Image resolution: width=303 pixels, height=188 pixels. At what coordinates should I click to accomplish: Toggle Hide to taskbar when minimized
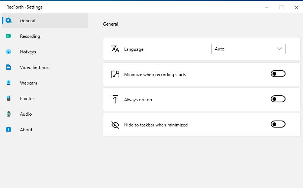click(278, 124)
